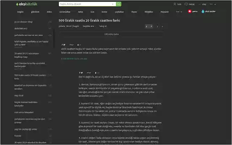Screen dimensions: 232x145
Task: Open sidebar topic 'patatesinin alınması saçma olan ürünler'
Action: point(30,121)
